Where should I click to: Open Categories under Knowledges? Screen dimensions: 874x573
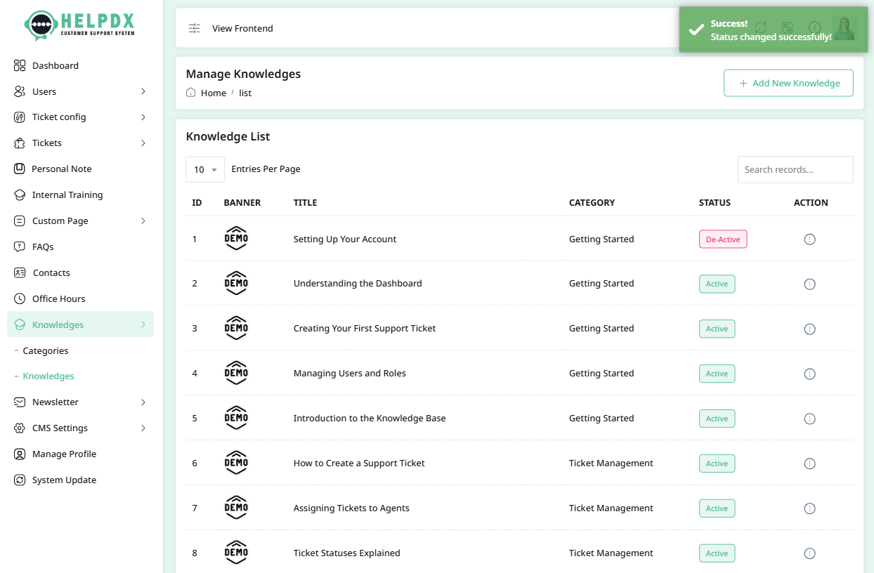46,350
